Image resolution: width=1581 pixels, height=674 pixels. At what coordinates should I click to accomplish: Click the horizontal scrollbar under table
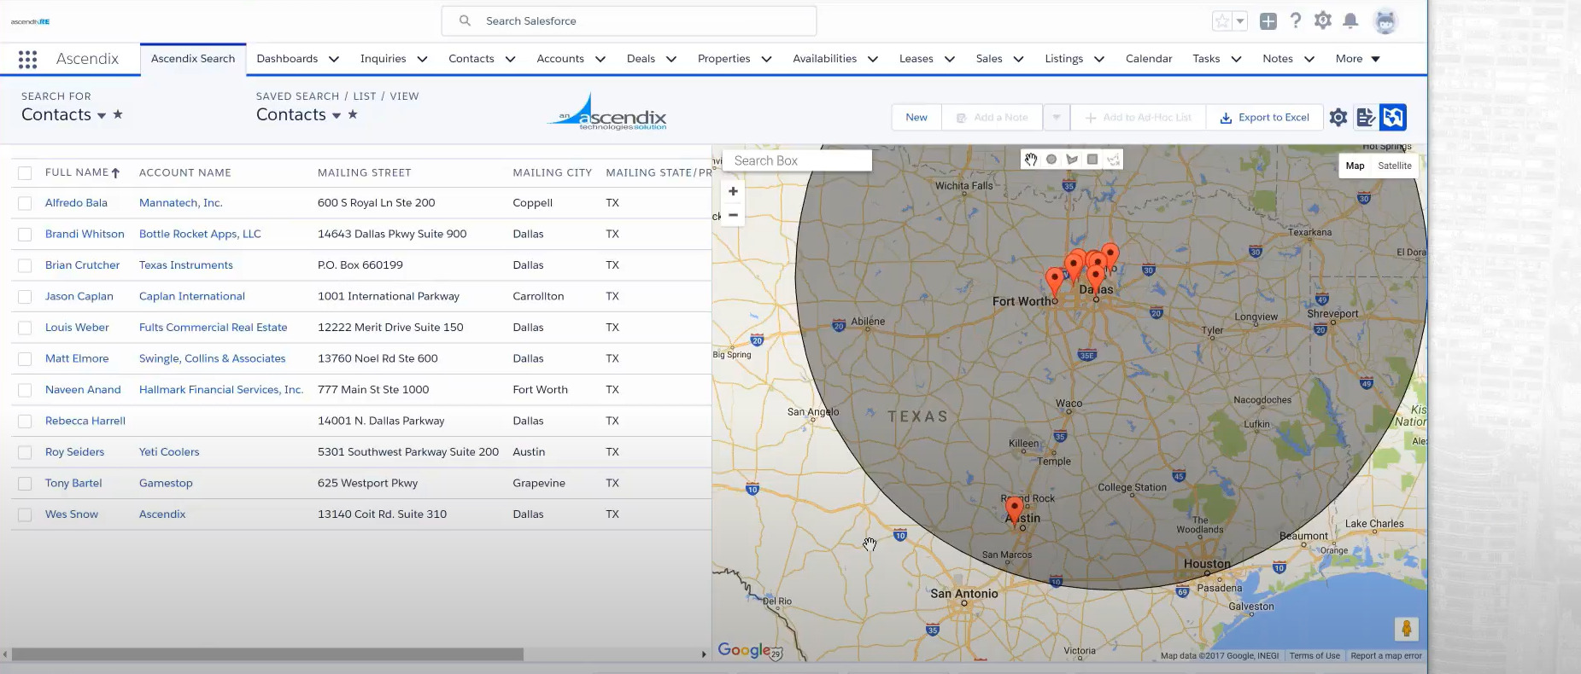[267, 654]
